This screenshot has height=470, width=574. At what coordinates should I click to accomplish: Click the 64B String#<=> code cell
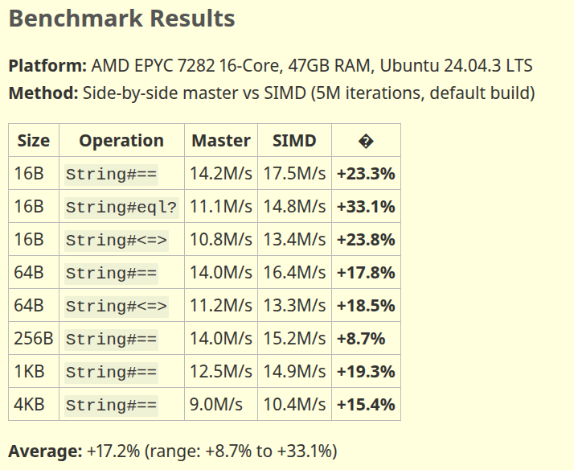point(117,307)
